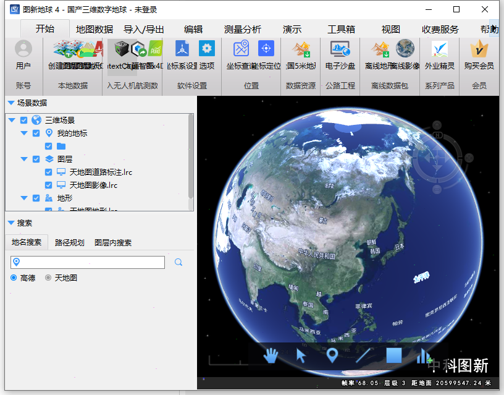The image size is (504, 395).
Task: Click the 中华人民共和国 label on globe
Action: click(317, 254)
